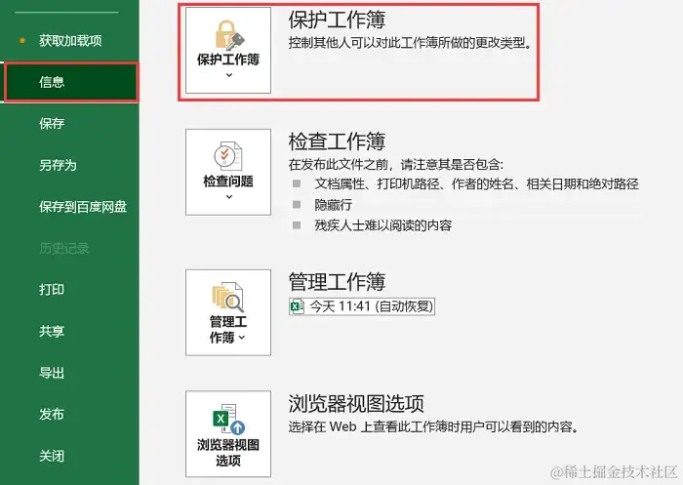The height and width of the screenshot is (485, 683).
Task: Click the greyed 历史记录 sidebar item
Action: pyautogui.click(x=63, y=248)
